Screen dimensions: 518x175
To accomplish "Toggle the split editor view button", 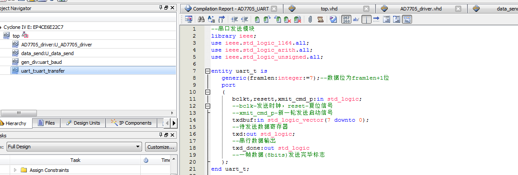I will (x=366, y=19).
